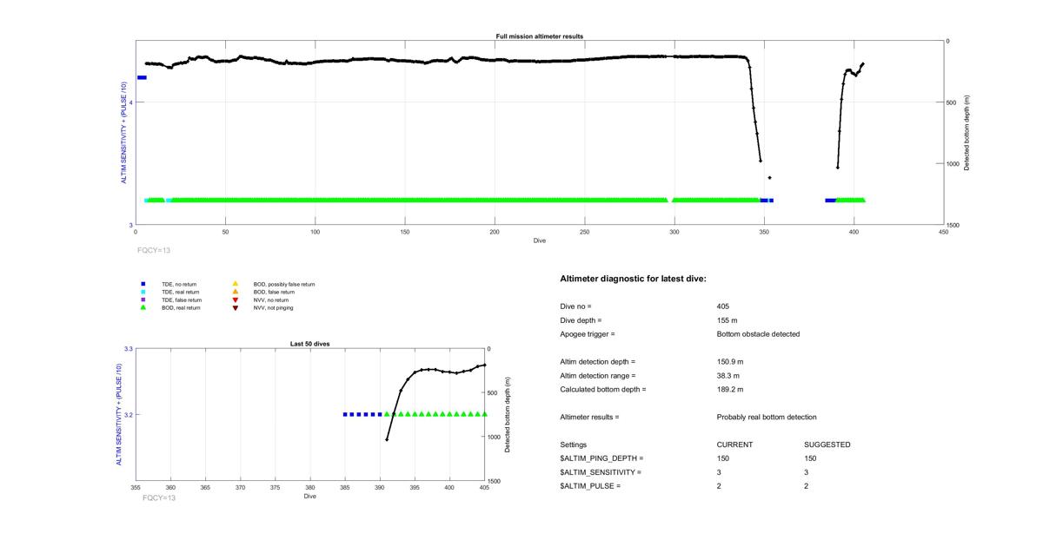Click the suggested $ALTIM_PULSE value 2
This screenshot has width=1043, height=540.
pyautogui.click(x=807, y=486)
